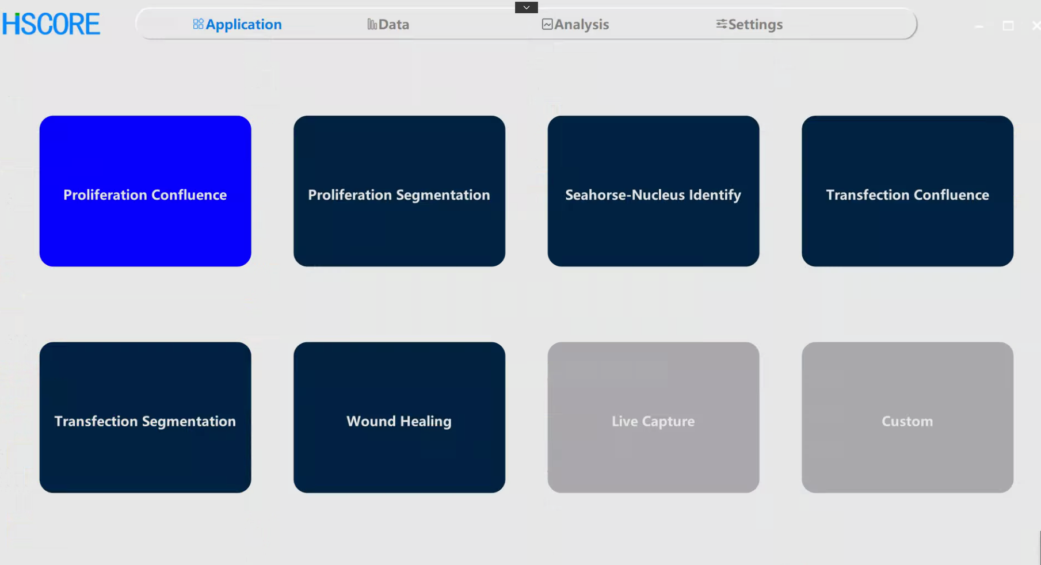Switch to the Application tab label
Image resolution: width=1041 pixels, height=565 pixels.
tap(243, 25)
